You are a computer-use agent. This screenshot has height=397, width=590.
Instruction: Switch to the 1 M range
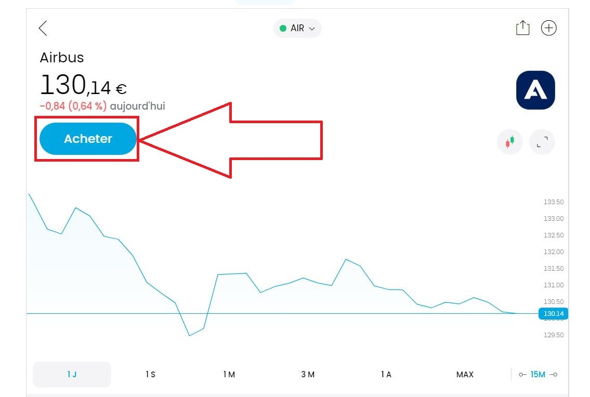tap(229, 375)
